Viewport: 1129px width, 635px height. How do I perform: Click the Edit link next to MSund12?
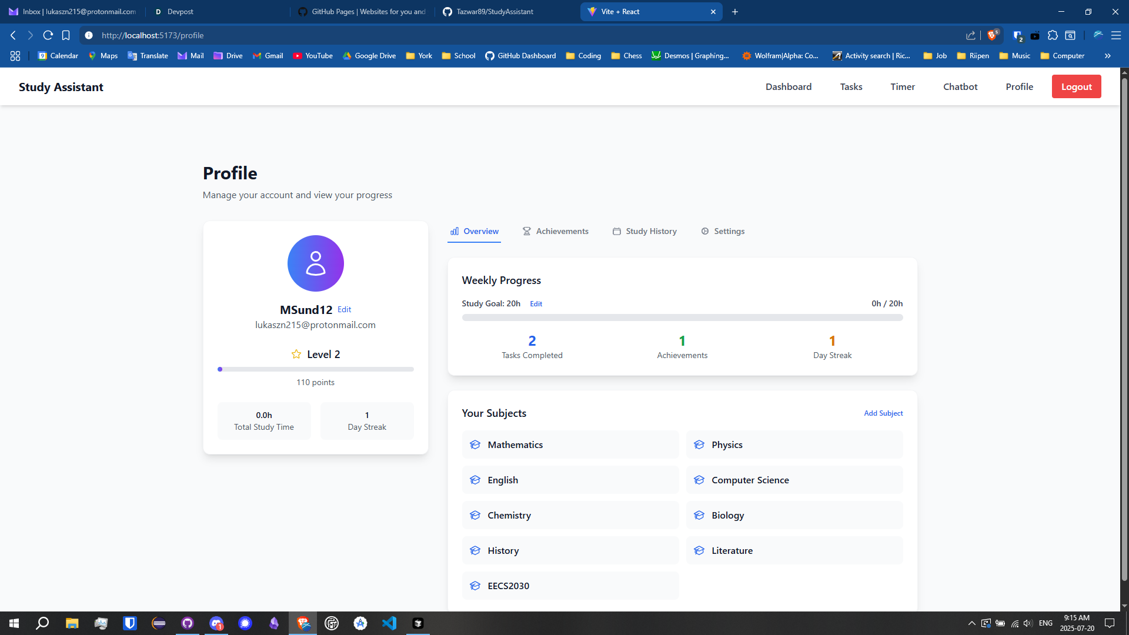point(344,309)
